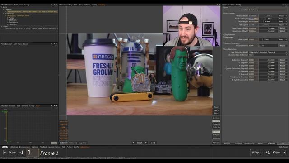Go to previous keyframe with Key-
This screenshot has width=289, height=163.
(x=13, y=153)
